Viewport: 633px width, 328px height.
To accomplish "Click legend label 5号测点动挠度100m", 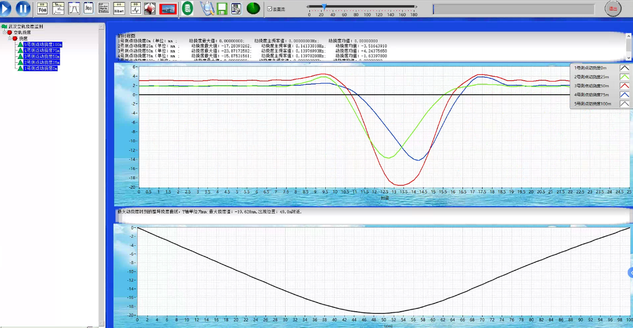I will click(x=593, y=104).
